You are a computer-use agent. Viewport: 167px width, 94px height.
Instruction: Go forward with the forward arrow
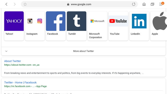(x=15, y=4)
